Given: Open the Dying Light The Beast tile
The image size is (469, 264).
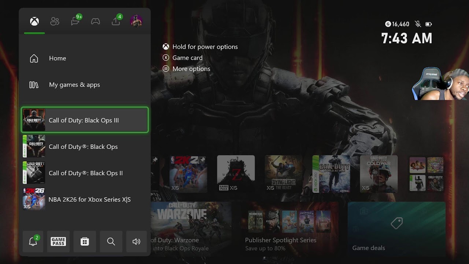Looking at the screenshot, I should (284, 174).
